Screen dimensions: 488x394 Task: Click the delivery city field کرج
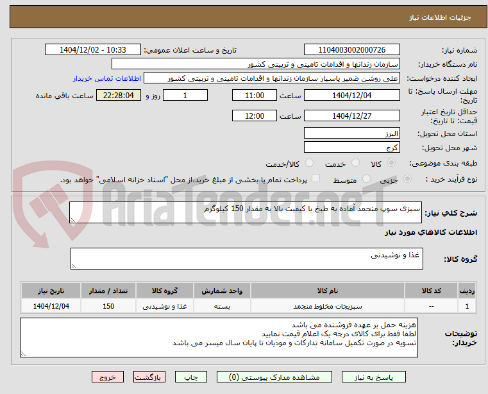[351, 148]
